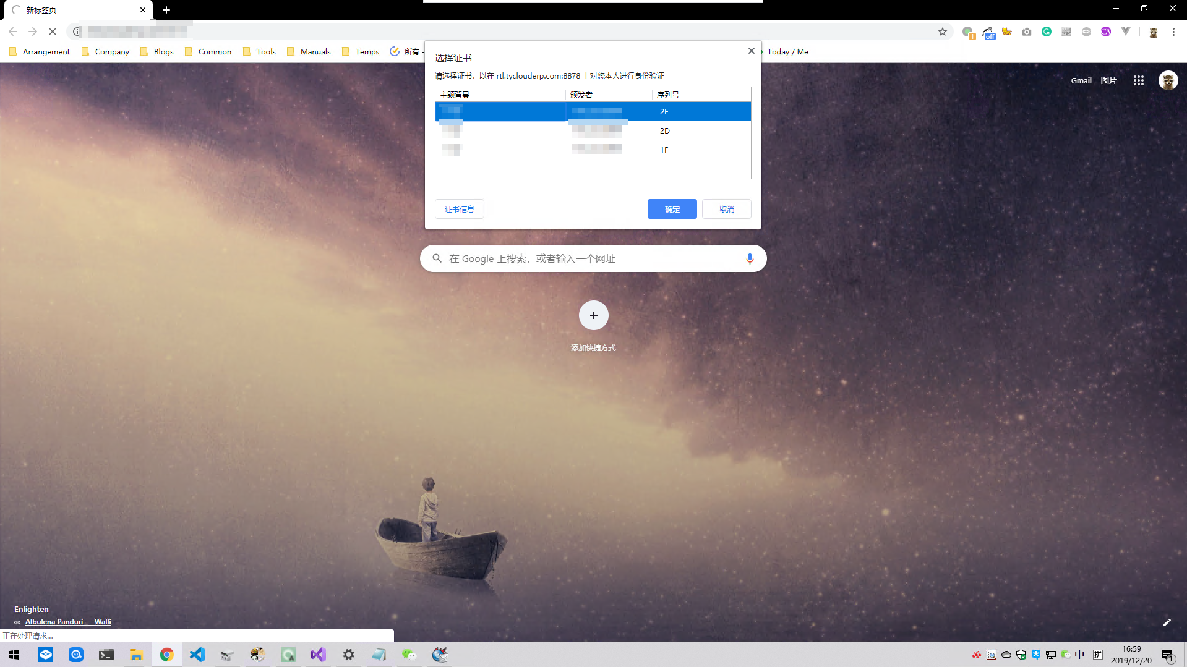Close the certificate selection dialog
The height and width of the screenshot is (667, 1187).
pos(751,51)
